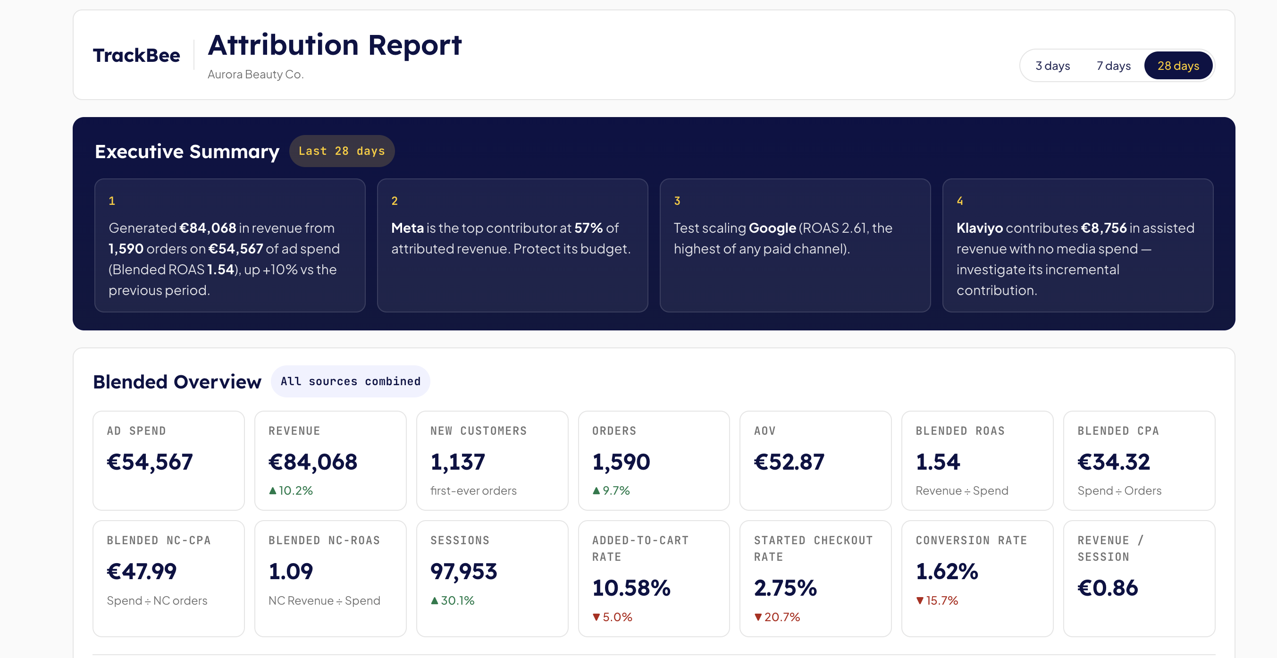Click the Spend ÷ NC orders caption
The height and width of the screenshot is (658, 1277).
(157, 600)
